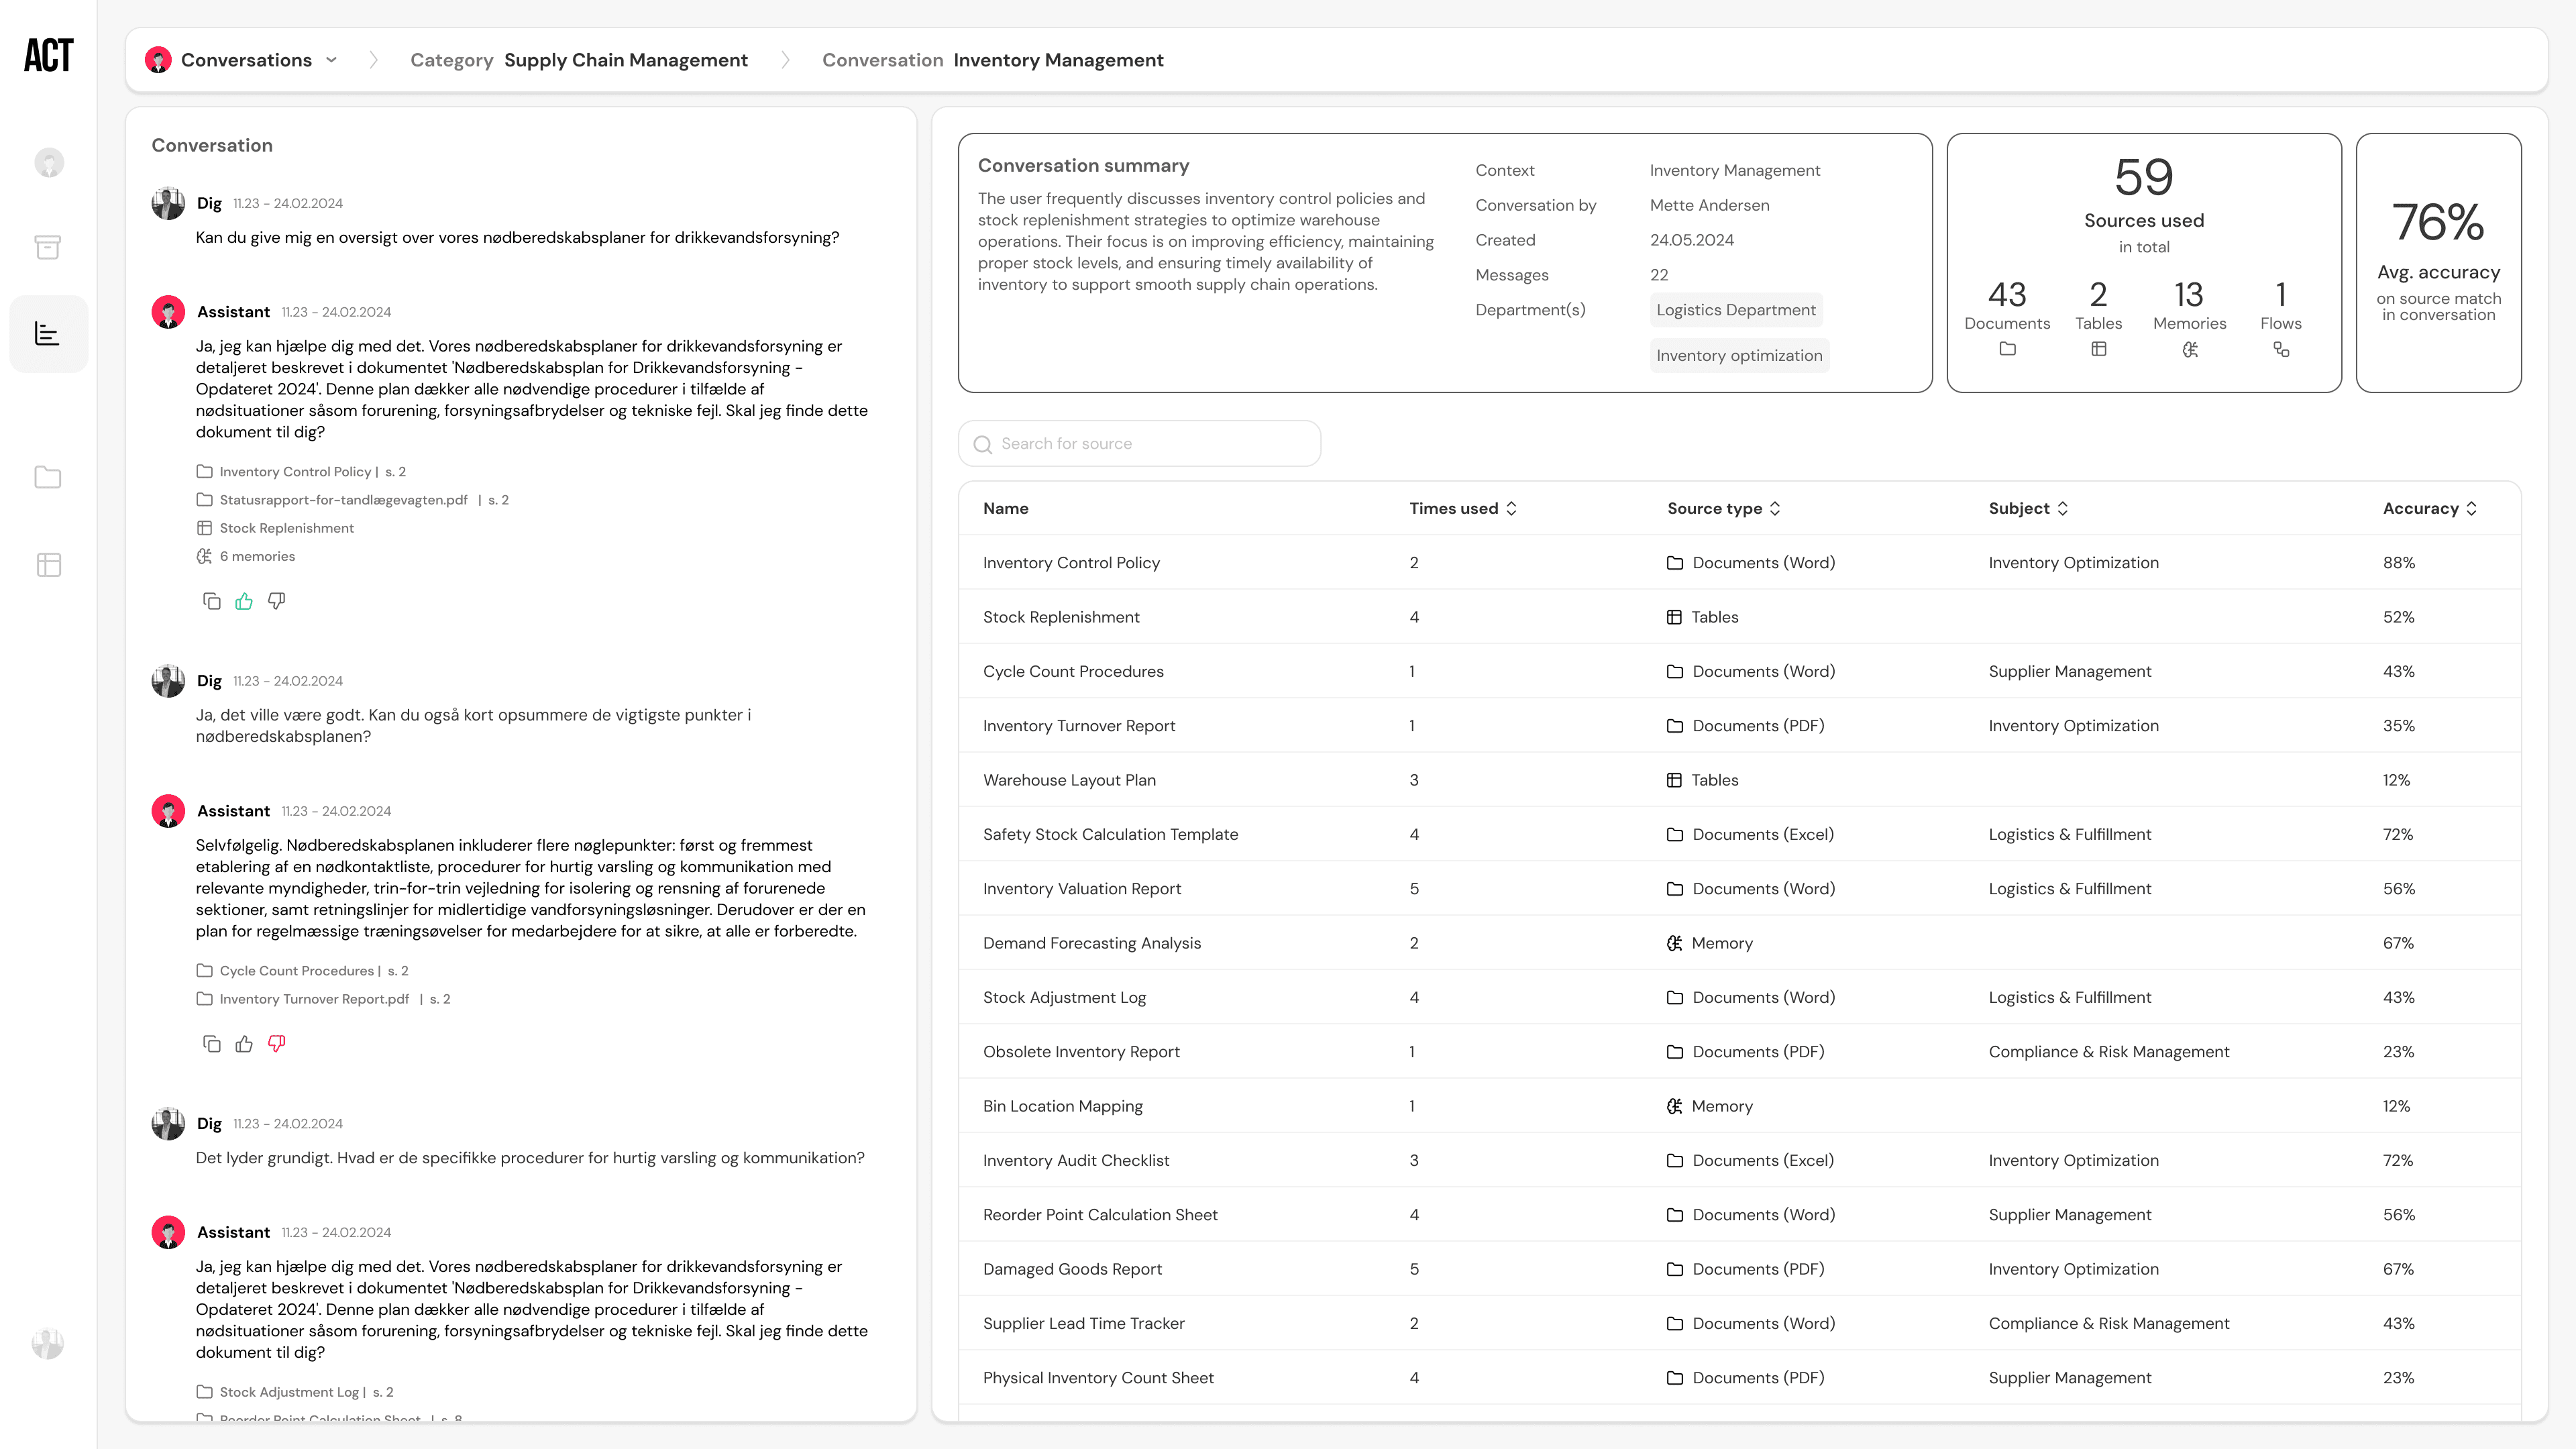Open the analytics chart icon in sidebar
Image resolution: width=2576 pixels, height=1449 pixels.
click(x=47, y=334)
